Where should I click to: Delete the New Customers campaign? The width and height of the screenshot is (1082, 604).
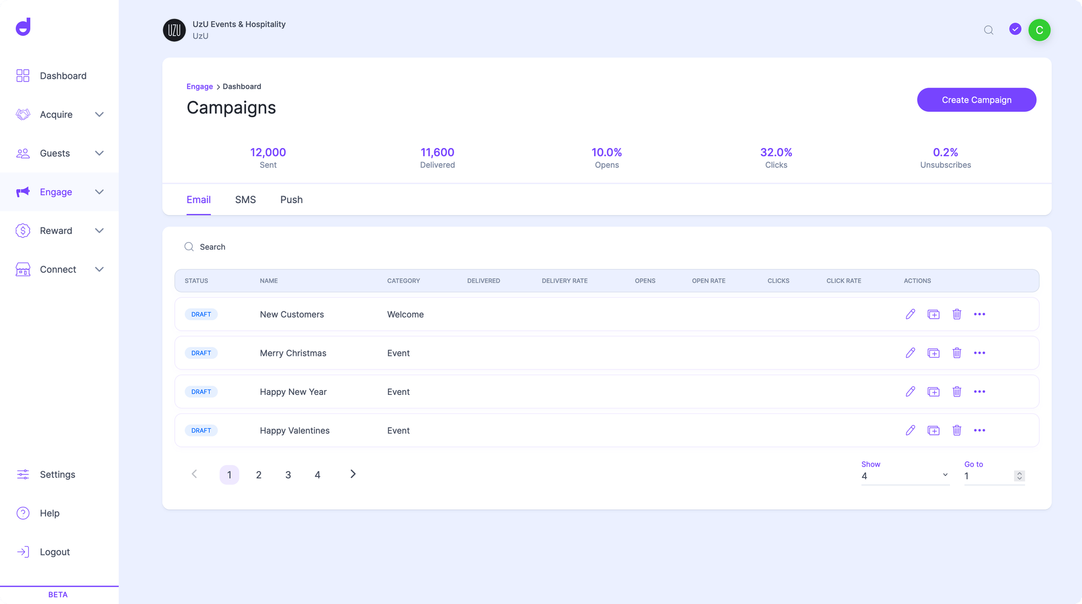point(956,314)
